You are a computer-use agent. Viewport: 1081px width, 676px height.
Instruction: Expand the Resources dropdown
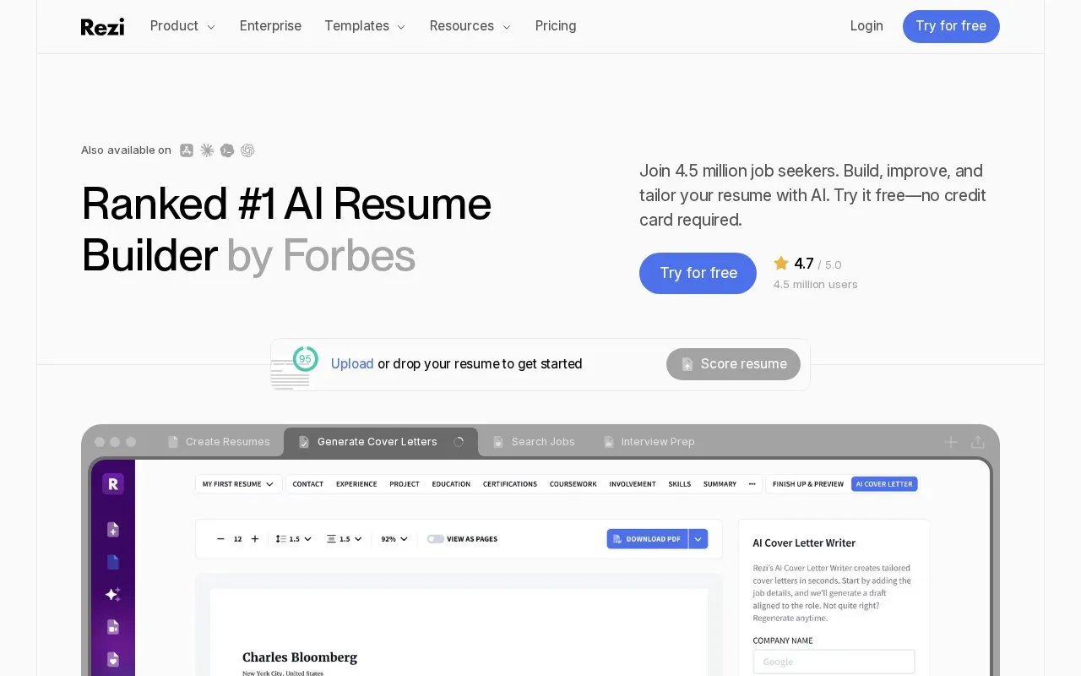click(470, 26)
